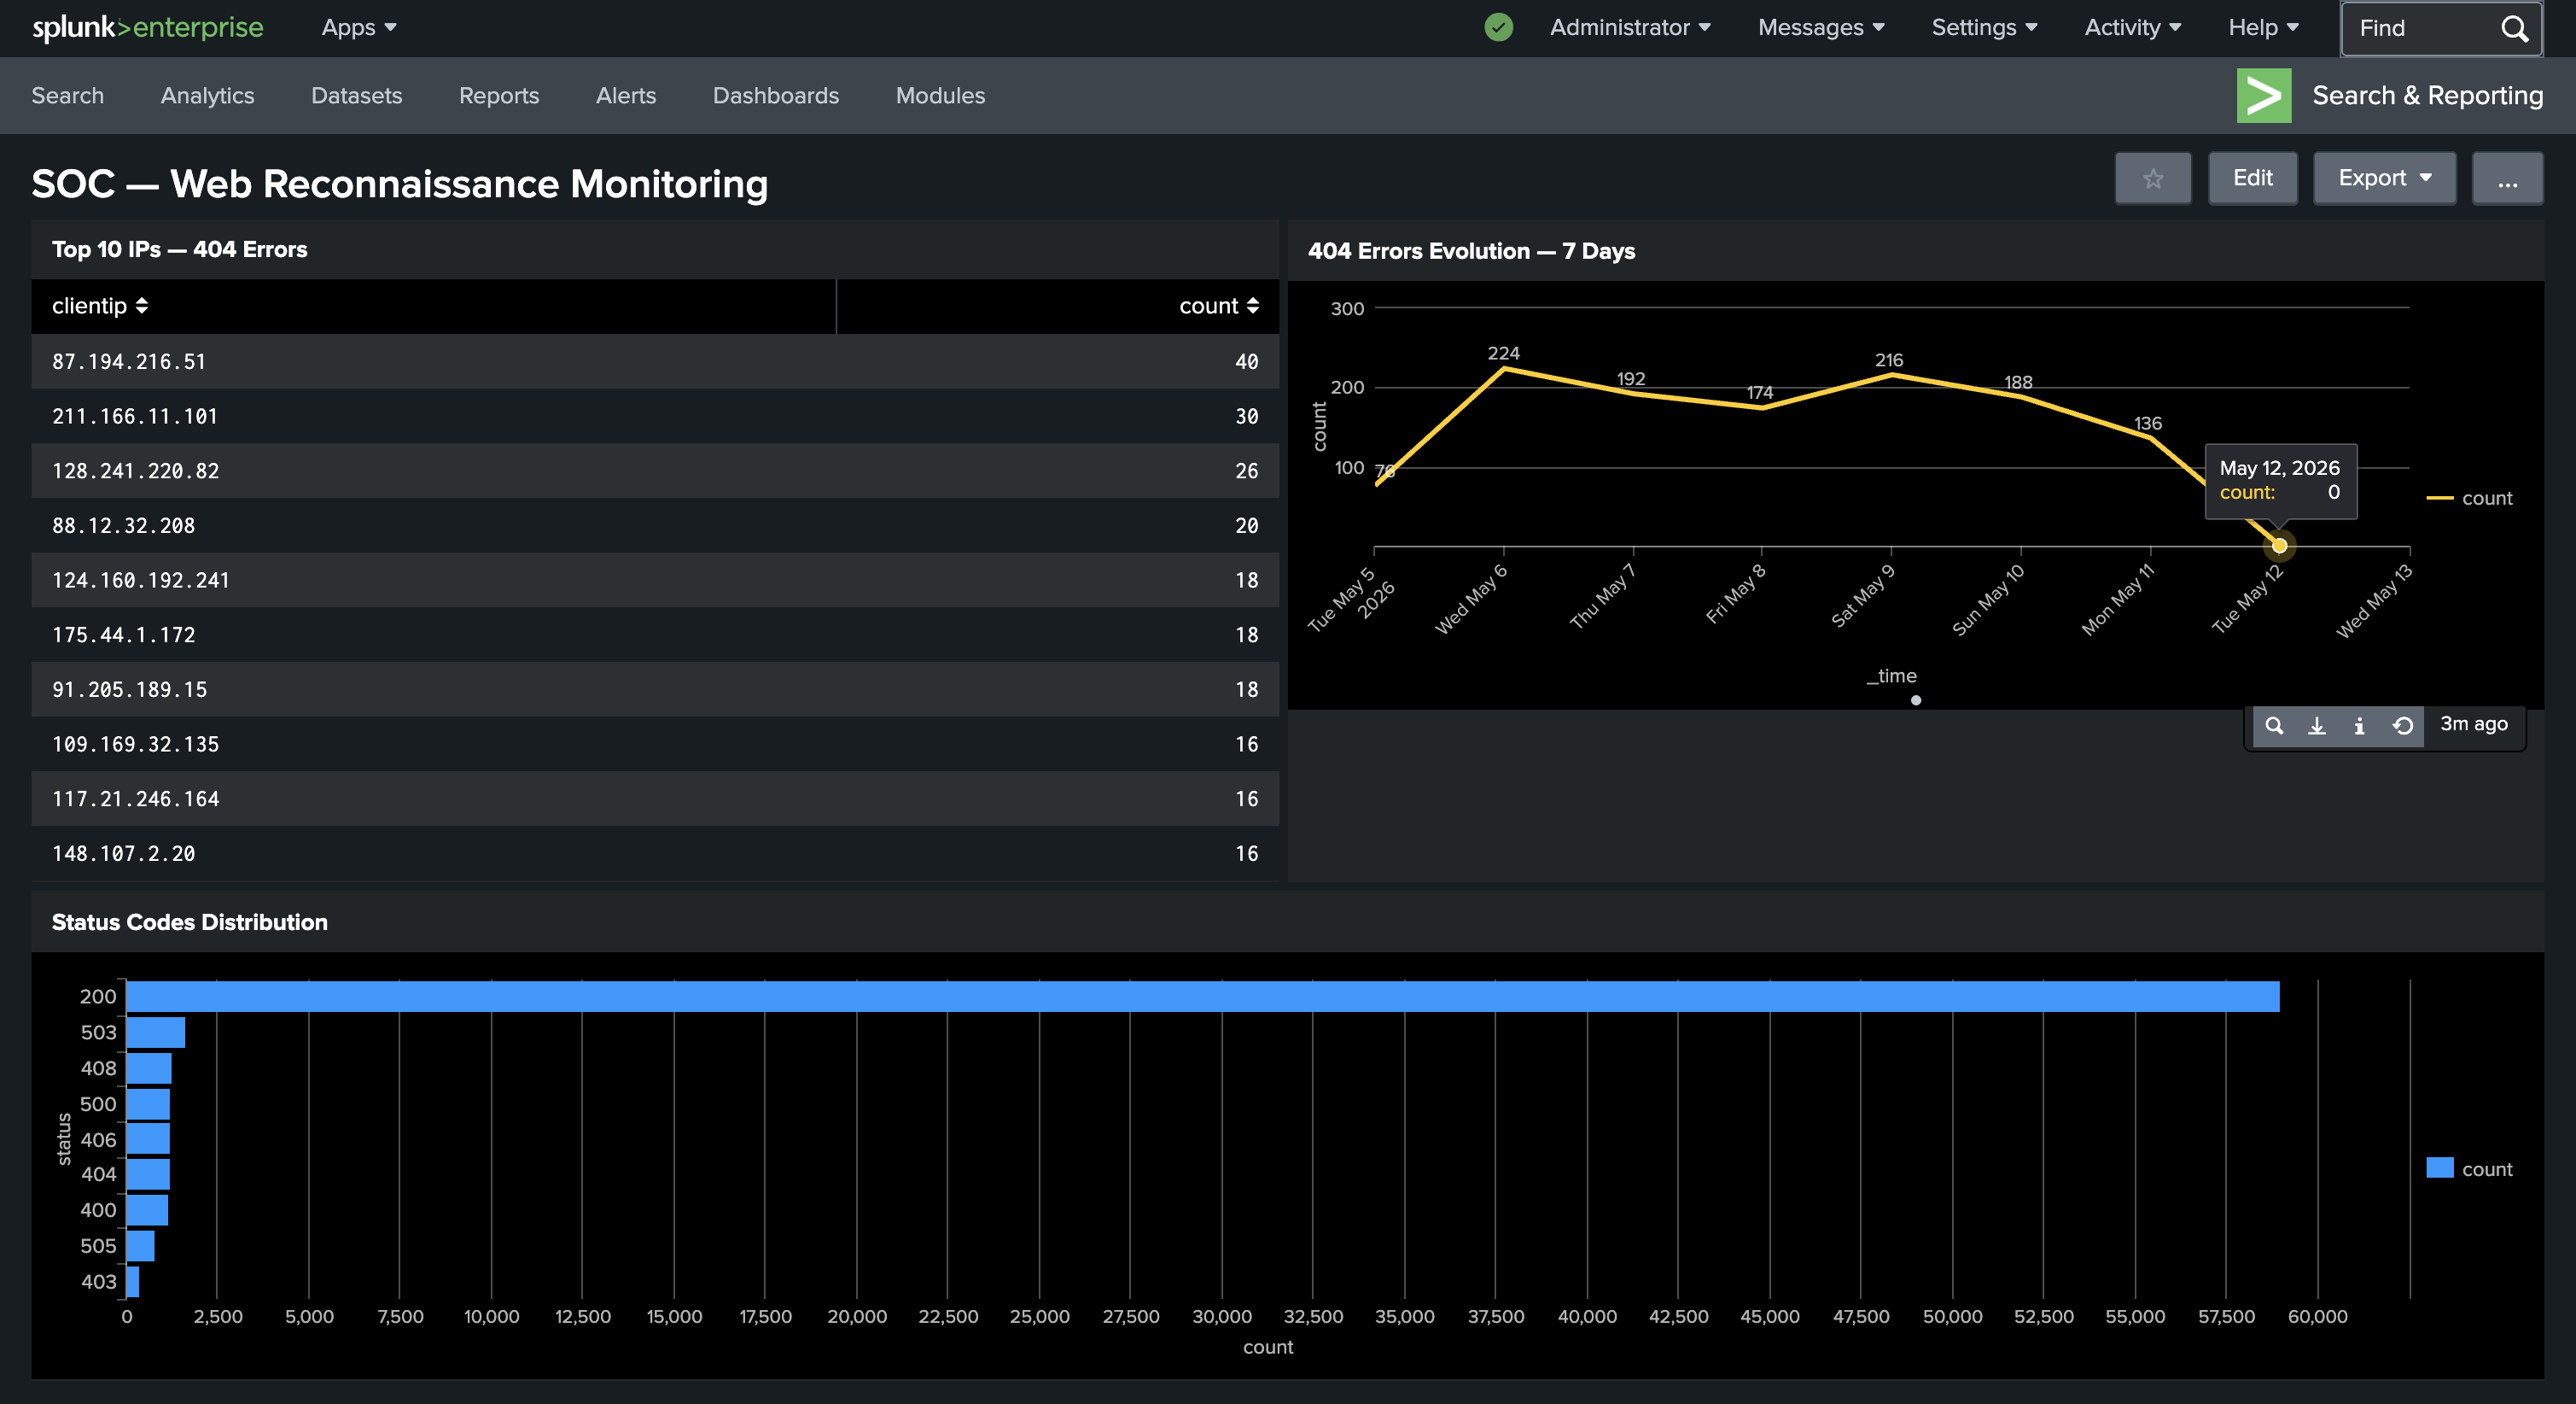Open the Administrator user menu
The width and height of the screenshot is (2576, 1404).
coord(1629,27)
